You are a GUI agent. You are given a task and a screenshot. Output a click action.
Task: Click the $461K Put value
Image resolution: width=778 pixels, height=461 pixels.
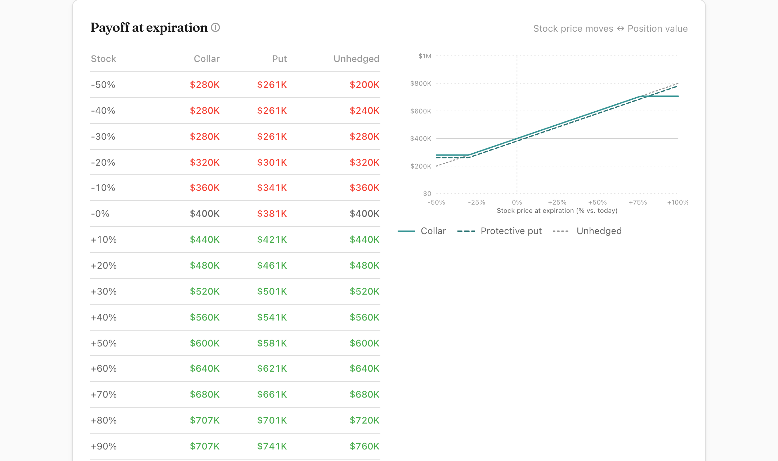[272, 265]
